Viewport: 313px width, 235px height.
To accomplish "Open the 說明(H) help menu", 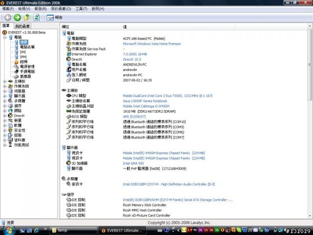I will (x=98, y=9).
